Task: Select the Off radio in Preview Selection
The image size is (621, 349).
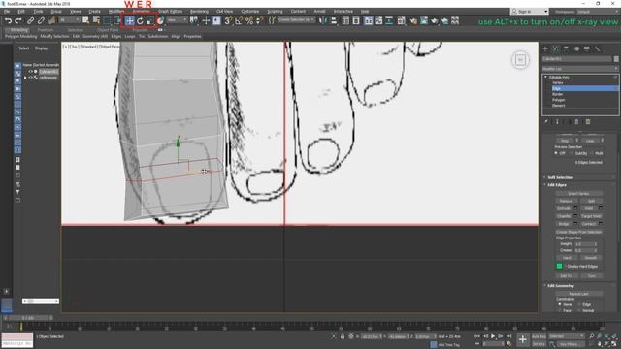Action: 556,153
